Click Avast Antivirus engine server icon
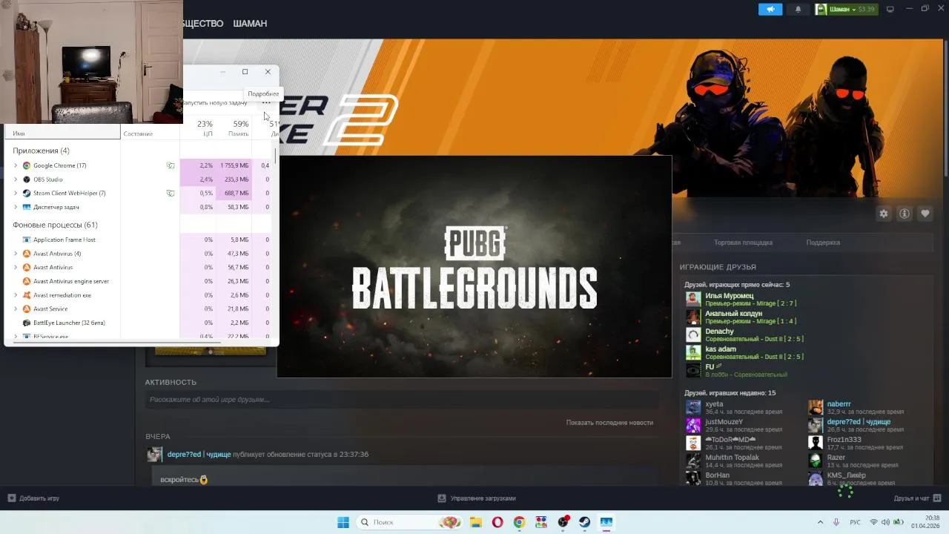Image resolution: width=949 pixels, height=534 pixels. [x=27, y=281]
